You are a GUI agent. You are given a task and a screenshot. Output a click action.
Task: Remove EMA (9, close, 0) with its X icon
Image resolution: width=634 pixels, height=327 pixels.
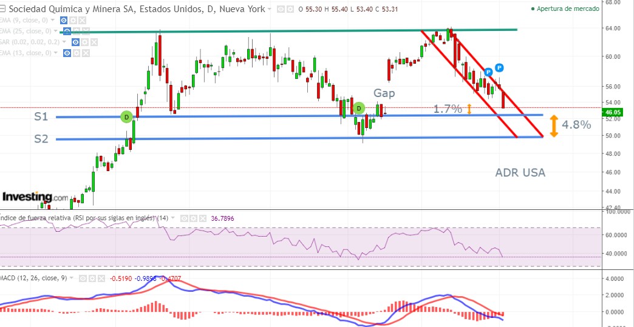[x=82, y=20]
